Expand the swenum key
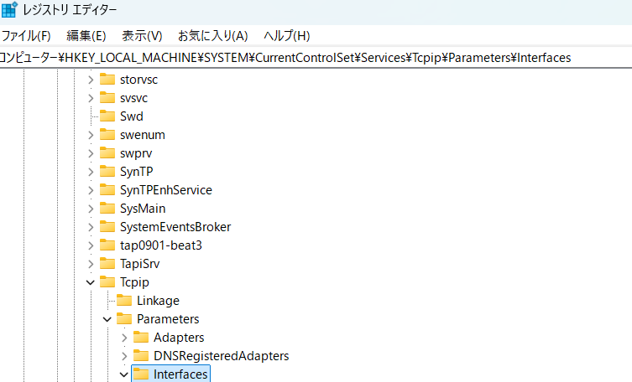 (91, 135)
